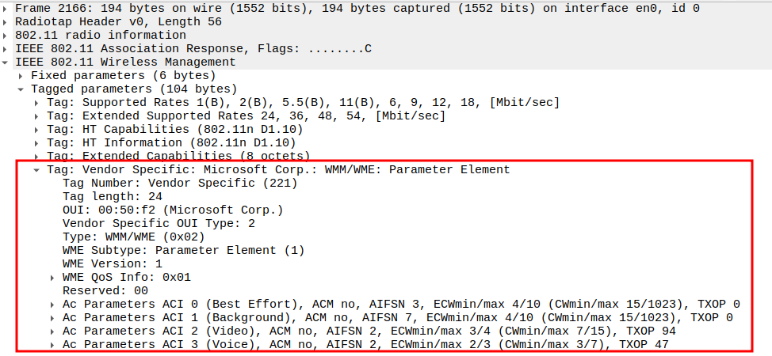This screenshot has width=772, height=356.
Task: Expand HT Information tag
Action: (x=37, y=143)
